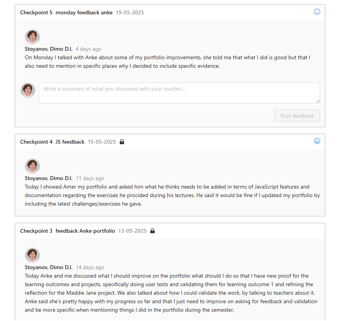Click the '11 days ago' timestamp
351x321 pixels.
pos(90,178)
